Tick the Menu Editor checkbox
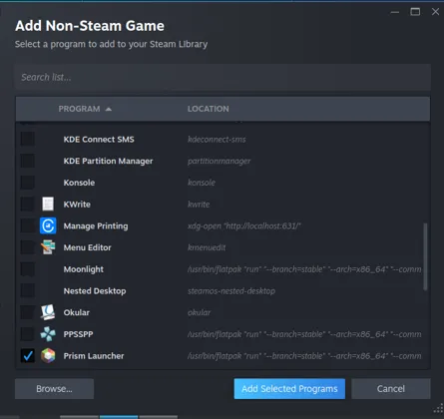 [x=28, y=247]
